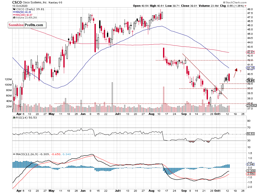Select the "MA(200) 42.87" legend entry

[24, 15]
